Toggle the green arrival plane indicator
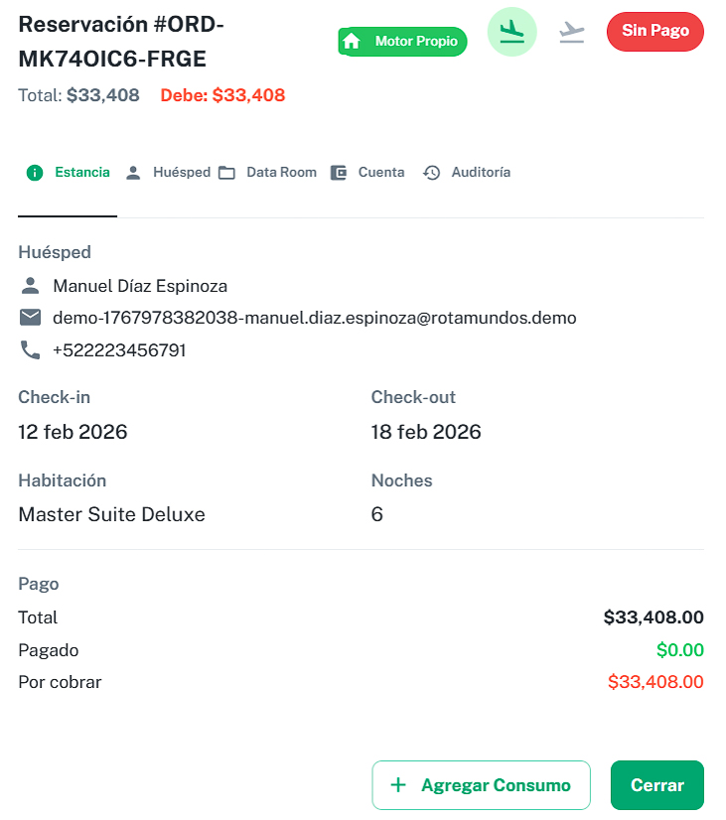The image size is (726, 820). coord(511,32)
